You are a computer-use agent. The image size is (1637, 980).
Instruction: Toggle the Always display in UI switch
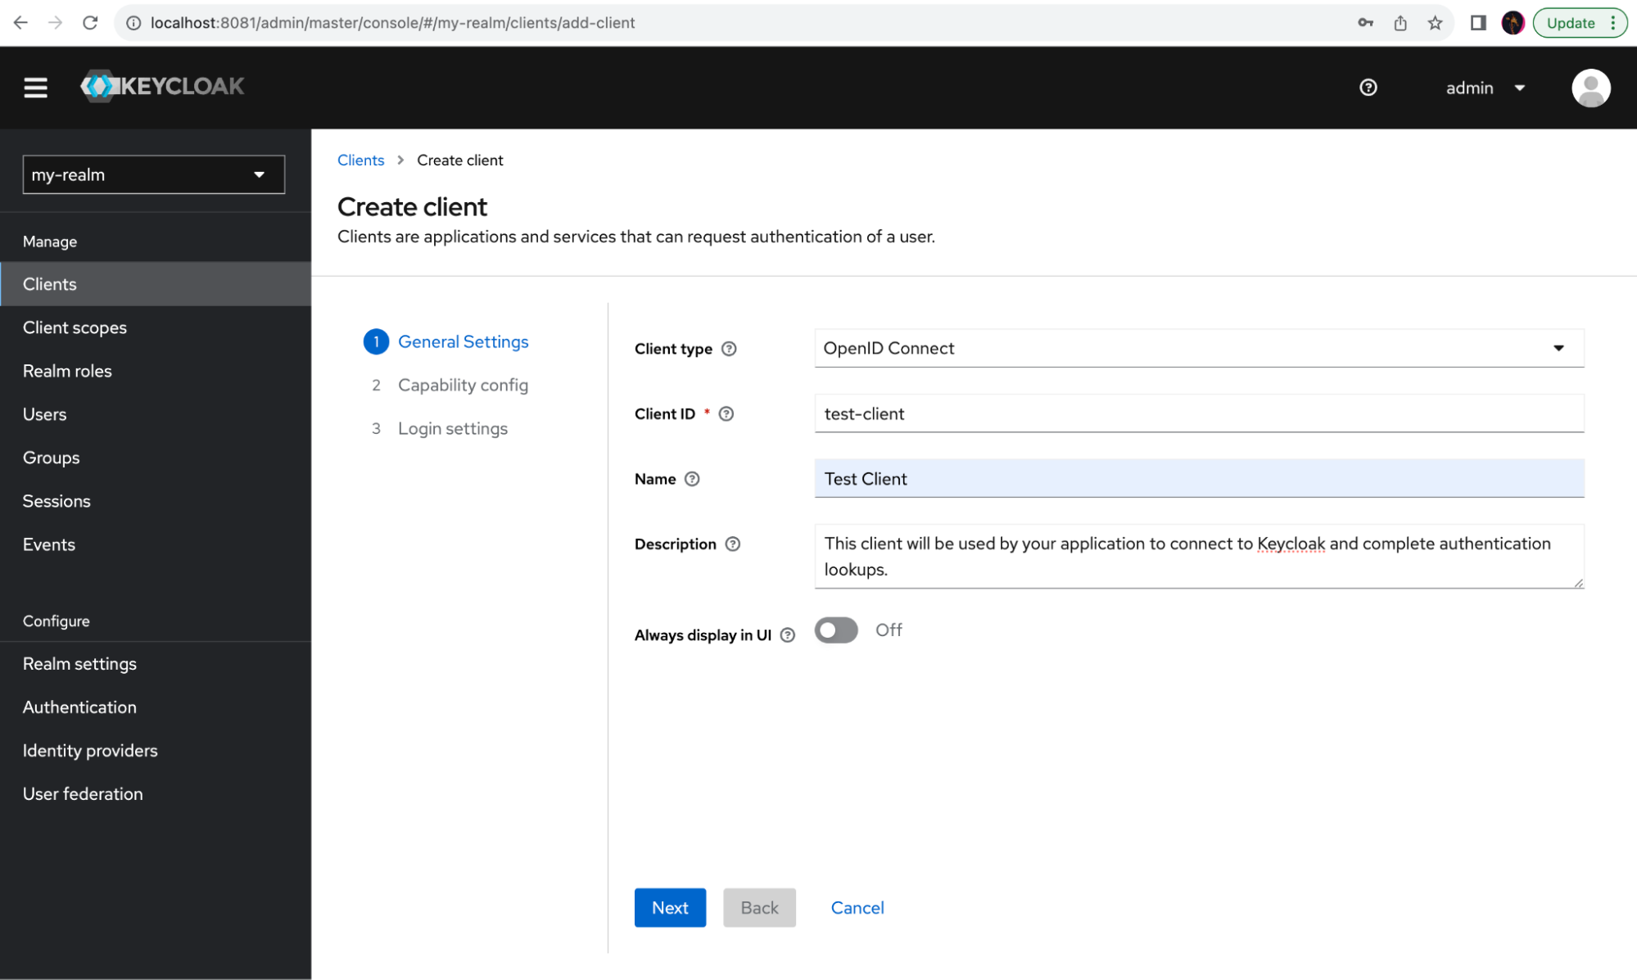pos(837,630)
